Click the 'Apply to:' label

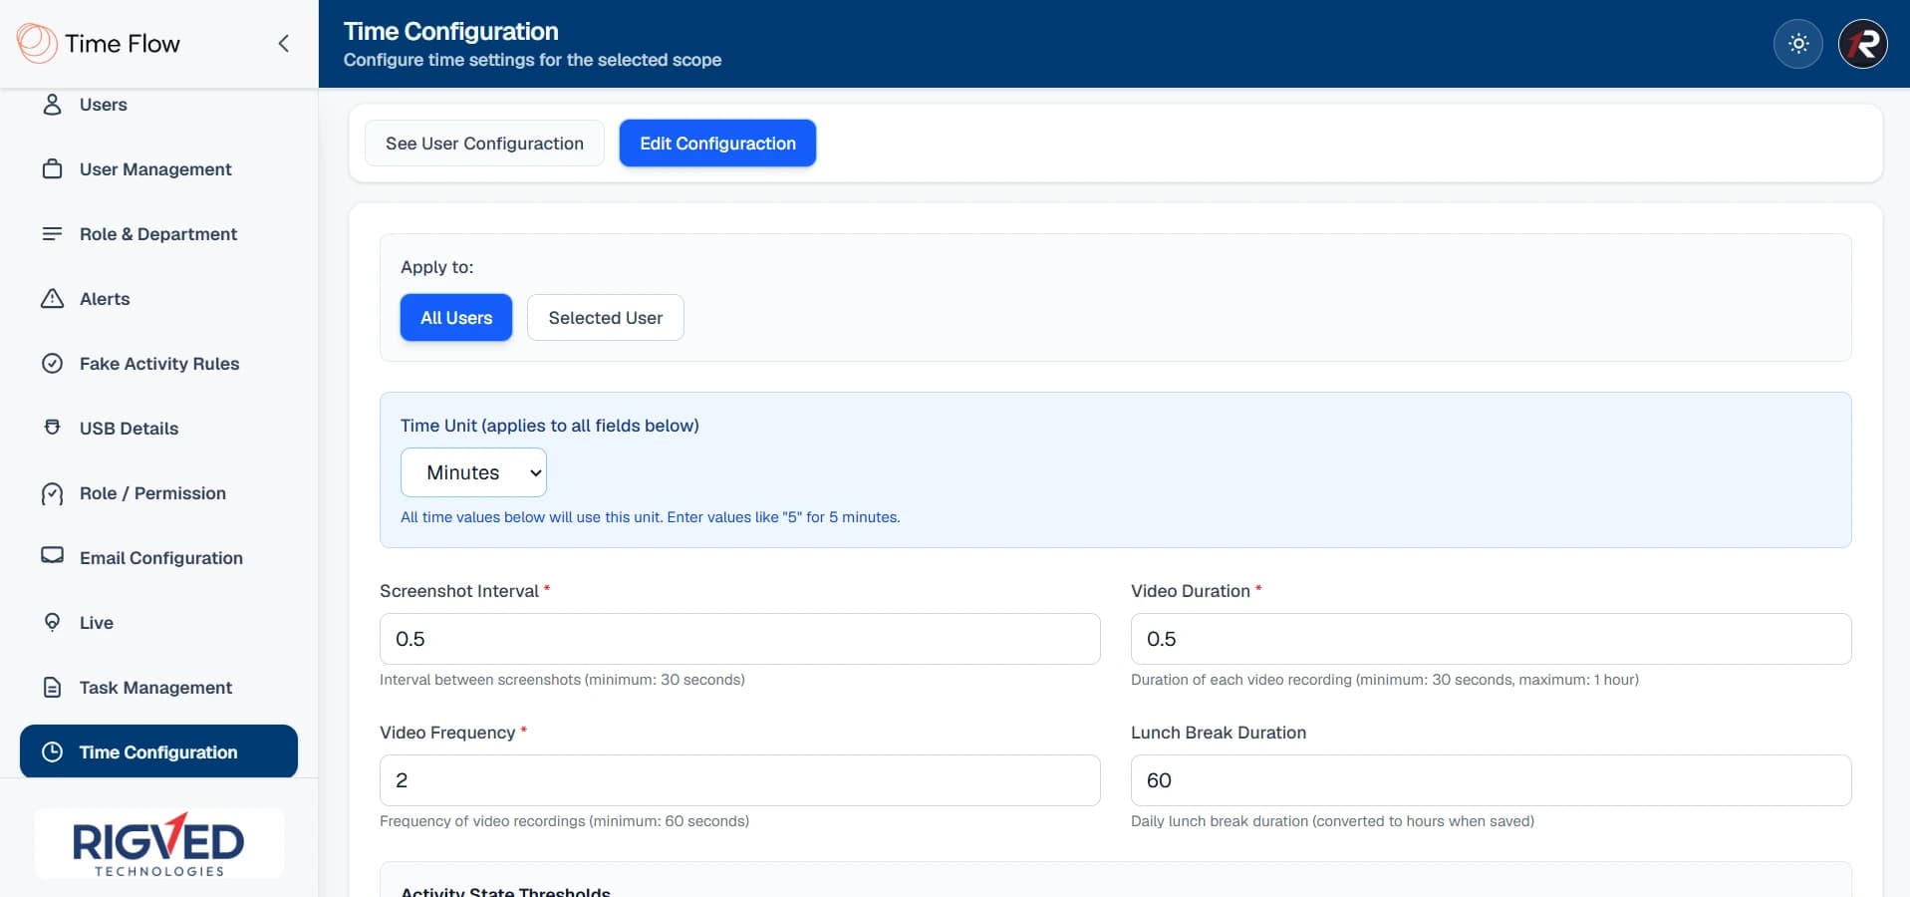(437, 267)
